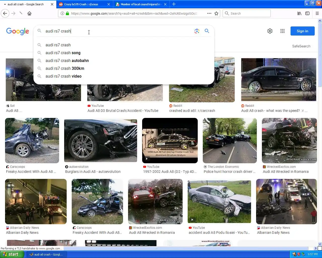Go to the browser home page
Image resolution: width=322 pixels, height=258 pixels.
pyautogui.click(x=29, y=13)
